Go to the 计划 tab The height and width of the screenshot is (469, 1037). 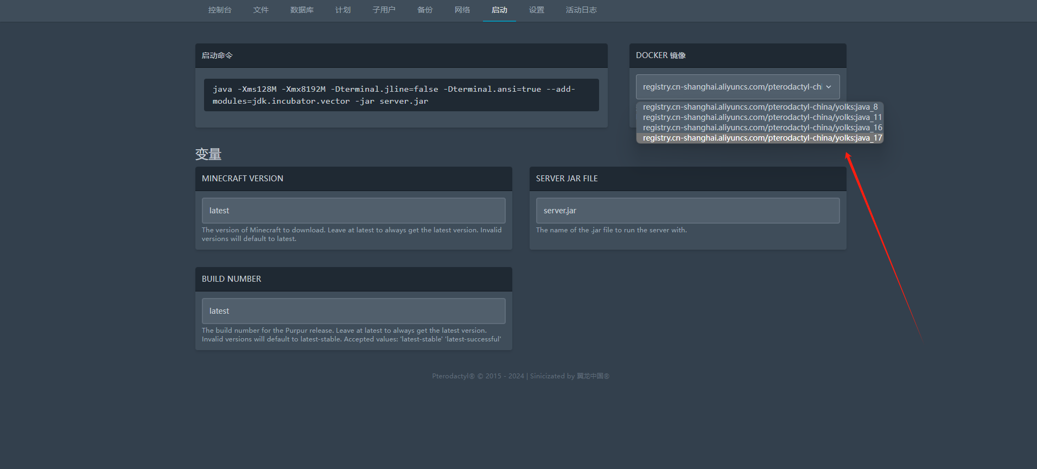343,10
